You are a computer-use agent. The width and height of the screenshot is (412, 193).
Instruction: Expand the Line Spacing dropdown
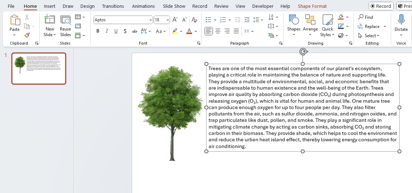coord(262,20)
